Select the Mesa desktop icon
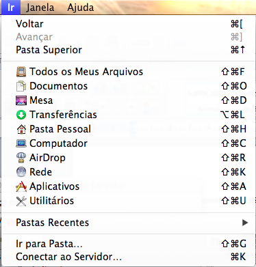256x267 pixels. tap(21, 100)
